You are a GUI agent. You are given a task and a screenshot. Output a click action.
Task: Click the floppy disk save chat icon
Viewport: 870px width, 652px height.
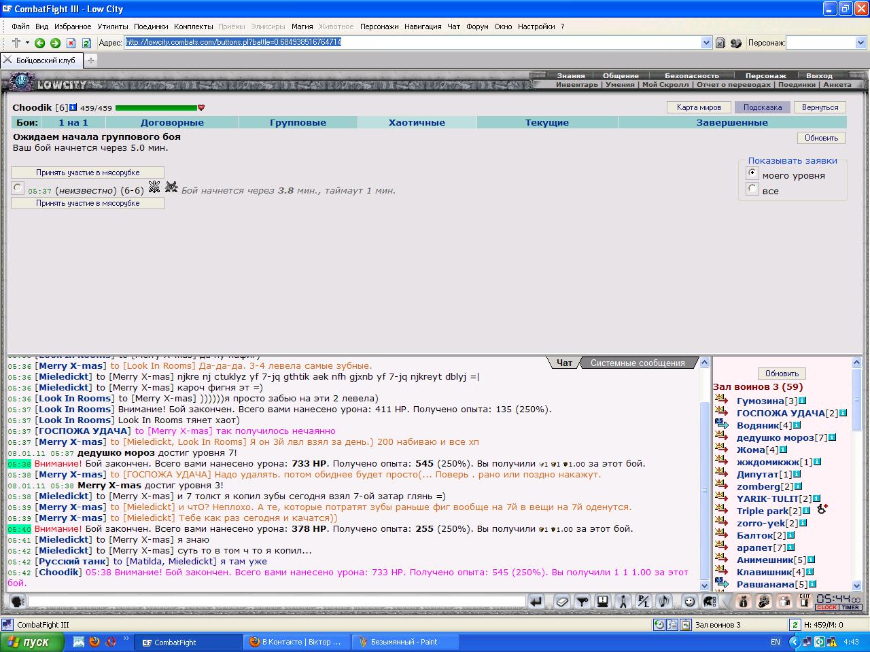pyautogui.click(x=602, y=602)
